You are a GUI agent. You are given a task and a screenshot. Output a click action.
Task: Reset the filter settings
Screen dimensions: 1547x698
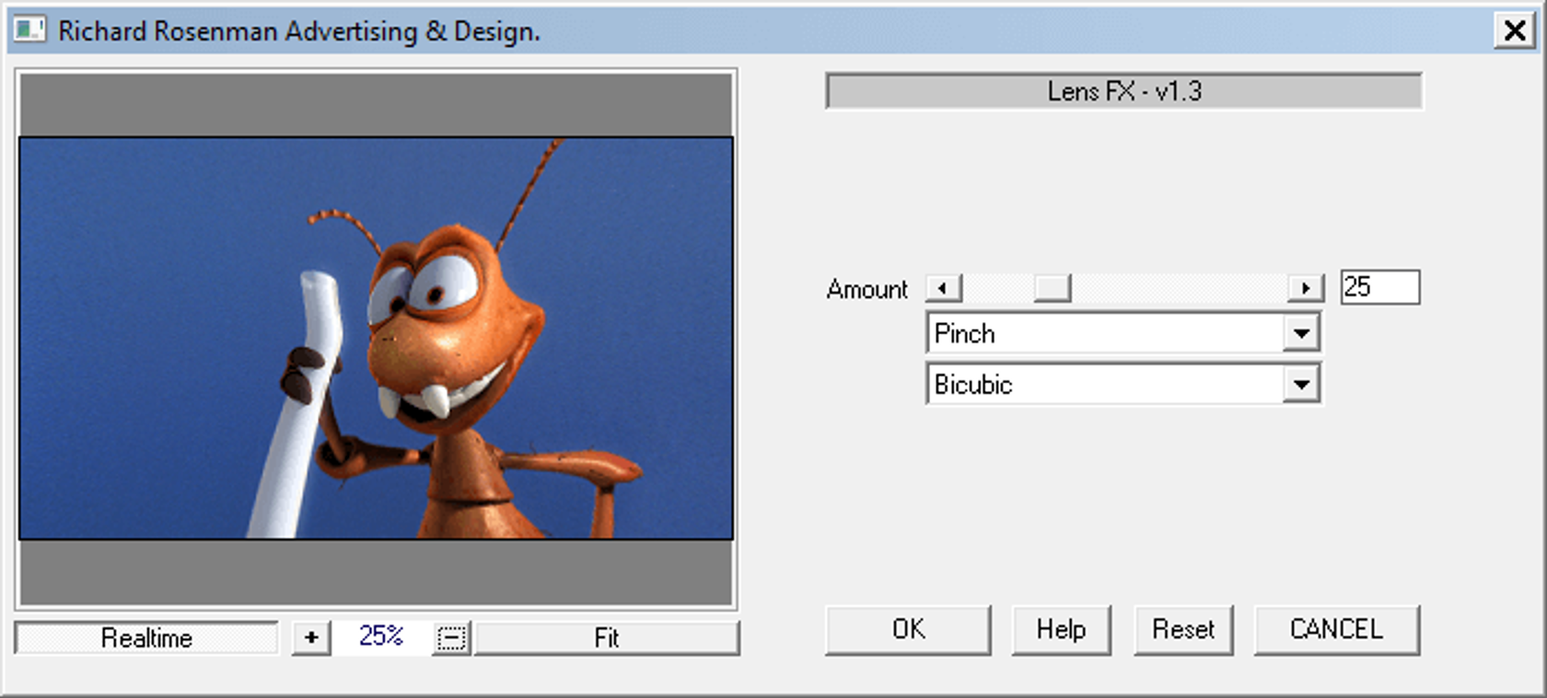1183,630
